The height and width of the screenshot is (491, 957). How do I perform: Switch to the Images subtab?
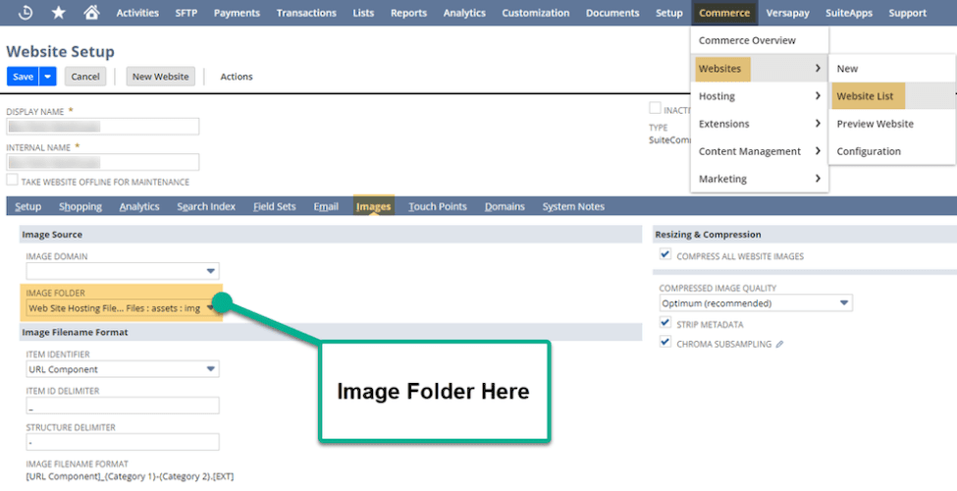coord(374,206)
